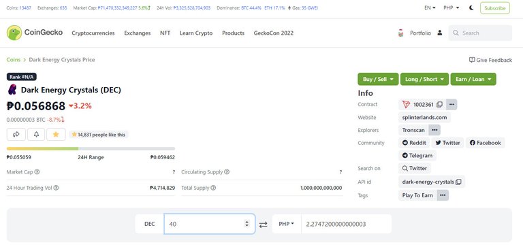The image size is (523, 247).
Task: Click the Tron contract logo icon
Action: coord(406,104)
